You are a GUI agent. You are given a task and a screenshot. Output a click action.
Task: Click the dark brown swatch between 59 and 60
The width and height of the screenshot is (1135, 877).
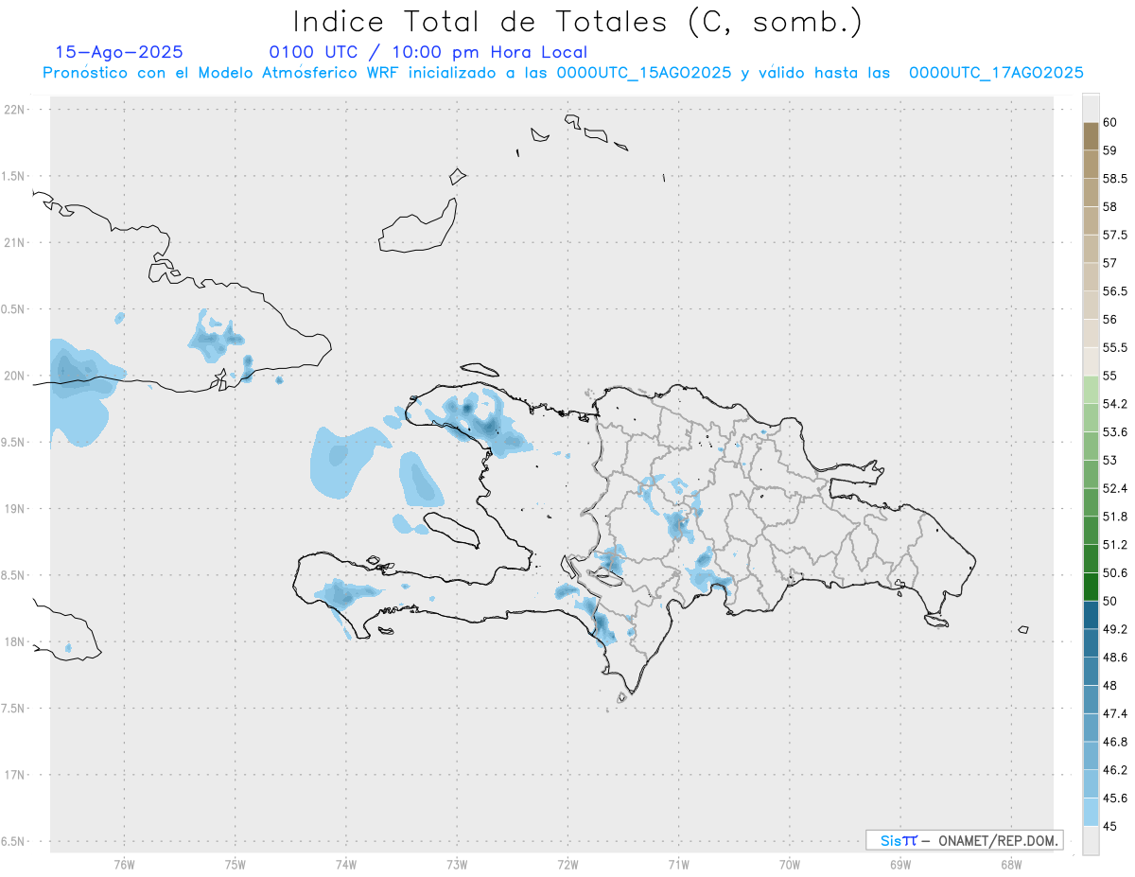pos(1091,136)
